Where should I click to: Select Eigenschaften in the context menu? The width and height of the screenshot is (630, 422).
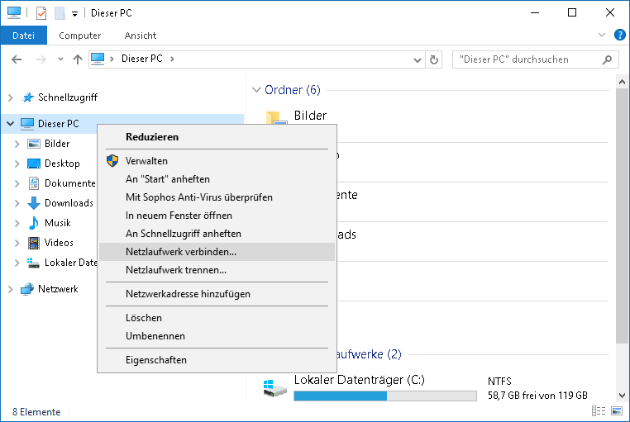(156, 360)
